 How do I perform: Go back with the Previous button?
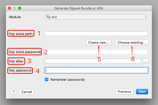(124, 92)
